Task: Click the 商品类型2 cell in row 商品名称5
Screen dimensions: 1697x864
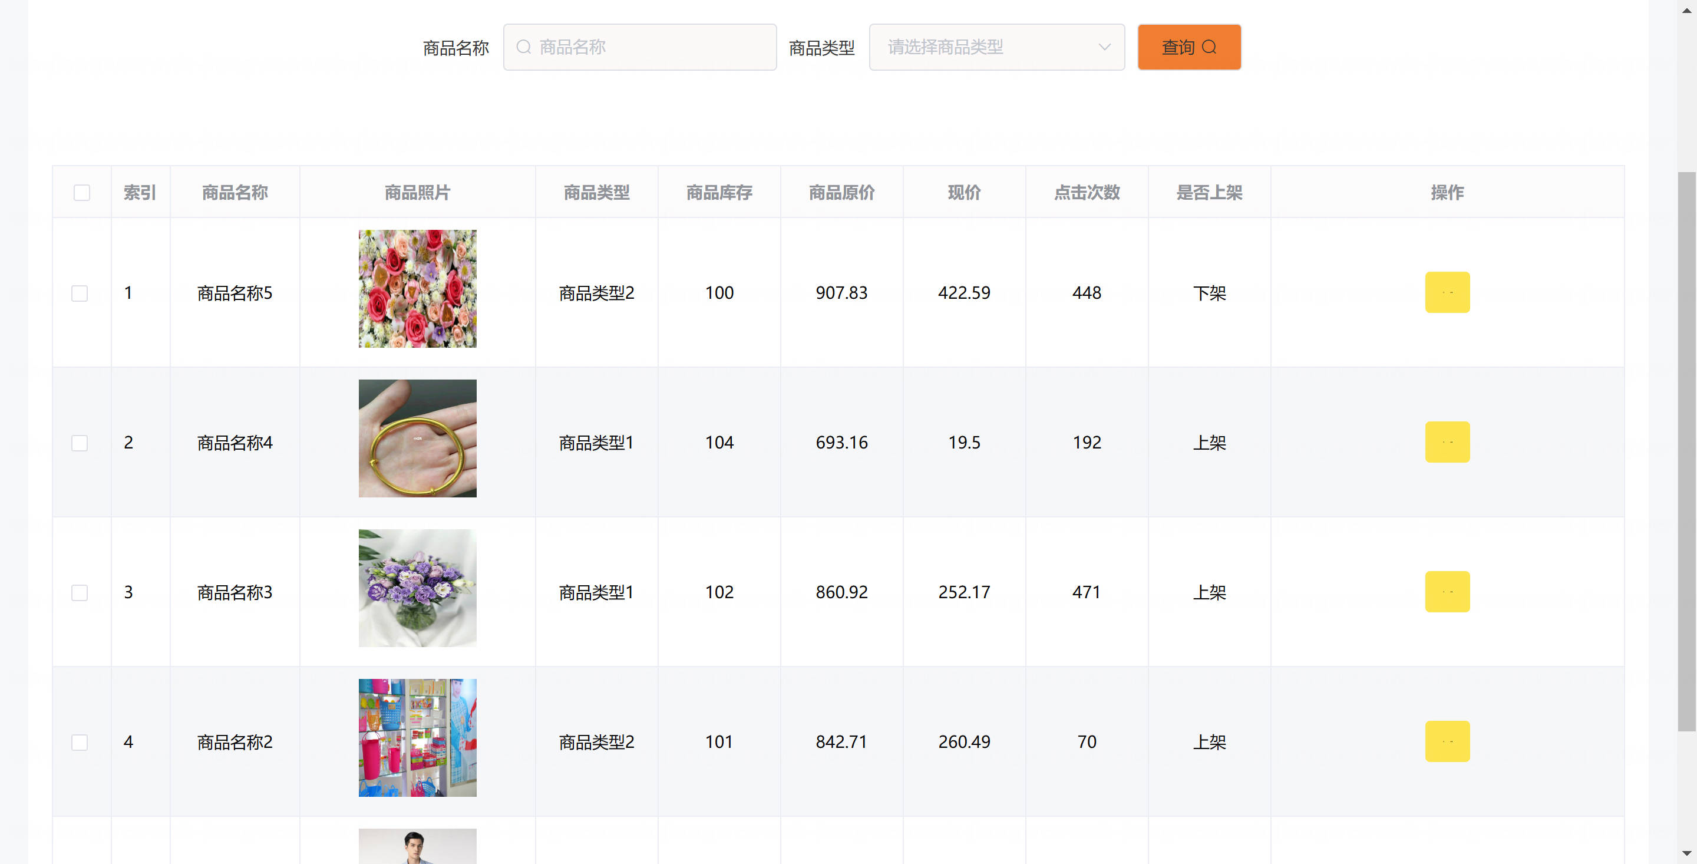Action: coord(597,292)
